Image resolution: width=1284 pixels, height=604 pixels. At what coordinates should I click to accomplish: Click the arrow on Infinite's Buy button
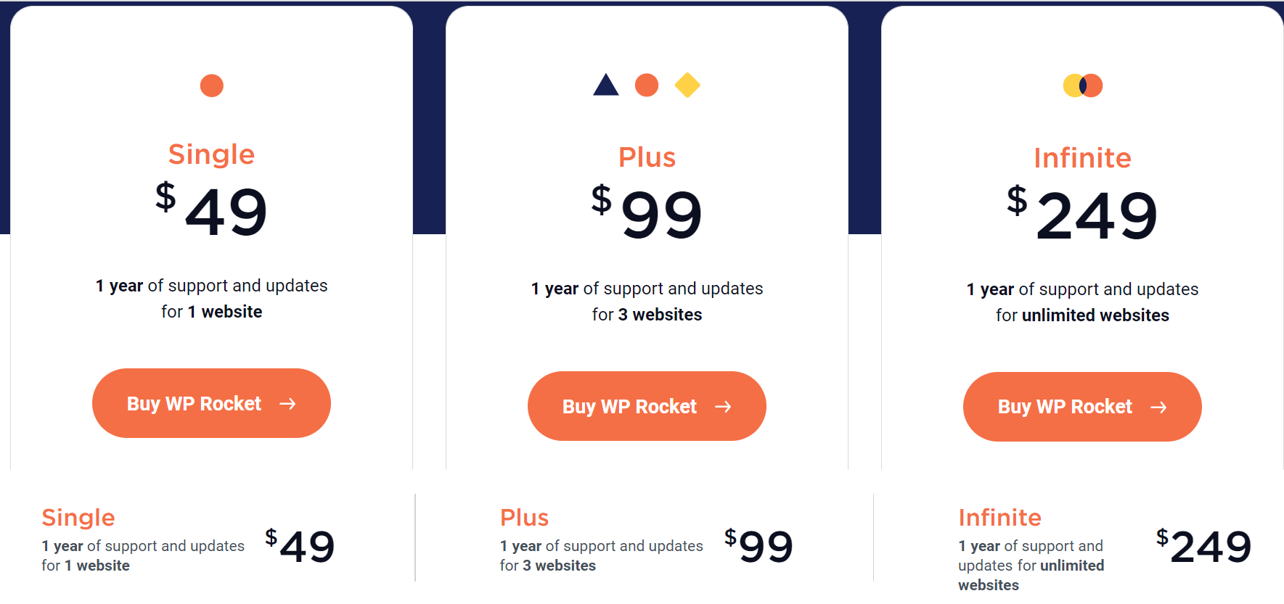pyautogui.click(x=1159, y=408)
